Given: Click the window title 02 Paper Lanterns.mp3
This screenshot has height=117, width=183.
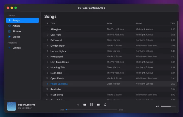Looking at the screenshot, I should click(x=91, y=8).
